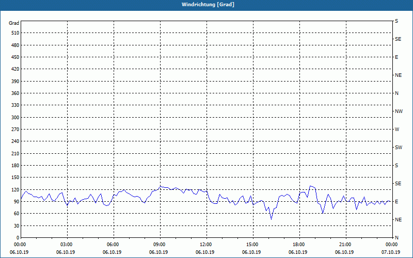The height and width of the screenshot is (258, 413).
Task: Click the 510 value on the left axis
Action: click(15, 33)
